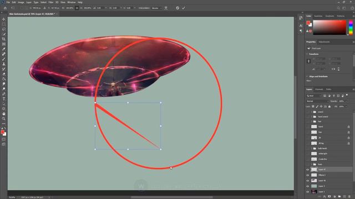Select the Layer 47 row
The height and width of the screenshot is (199, 355).
point(329,170)
